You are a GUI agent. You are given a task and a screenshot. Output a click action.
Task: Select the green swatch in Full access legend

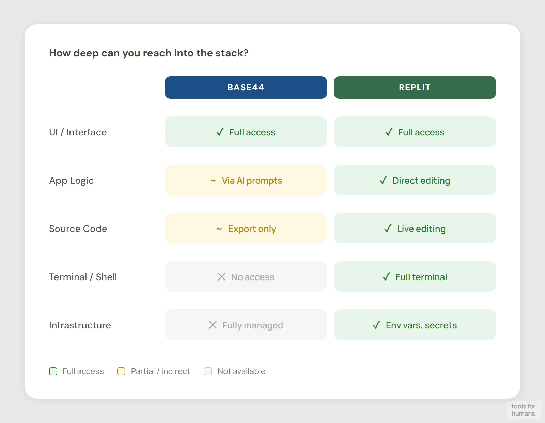coord(53,371)
